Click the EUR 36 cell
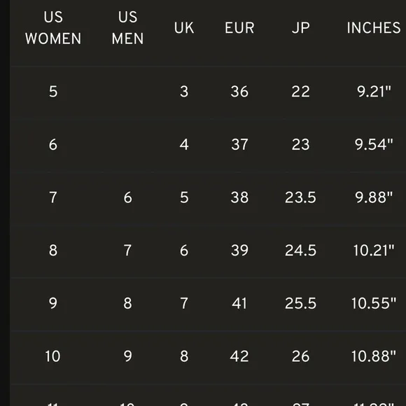The image size is (406, 406). tap(239, 92)
